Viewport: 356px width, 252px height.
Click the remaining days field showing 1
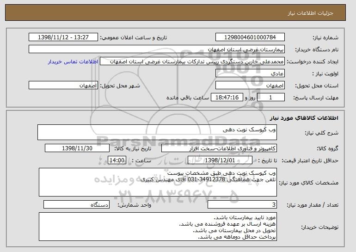271,98
